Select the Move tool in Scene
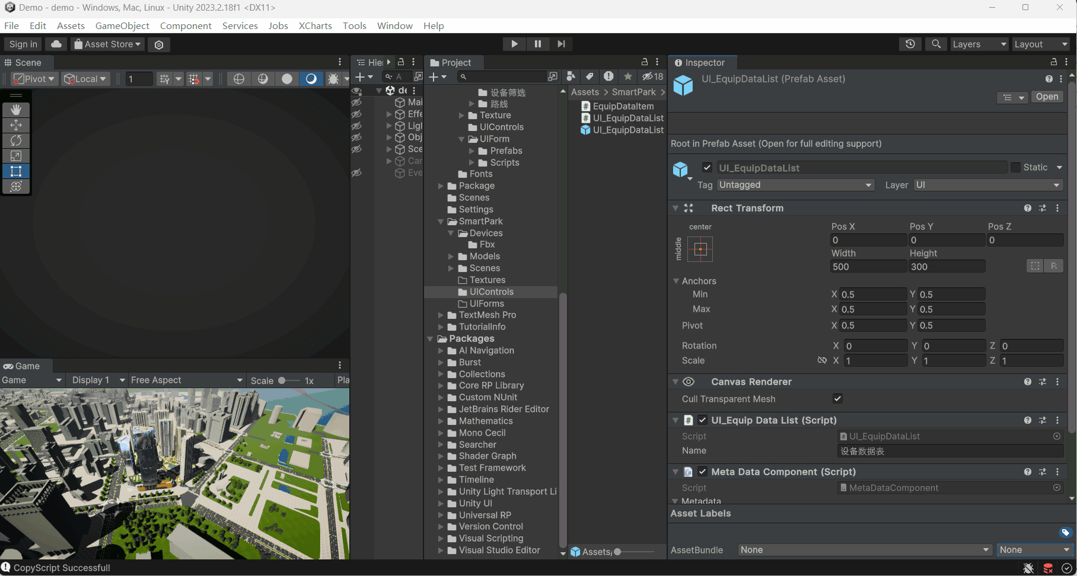The height and width of the screenshot is (576, 1077). (16, 125)
